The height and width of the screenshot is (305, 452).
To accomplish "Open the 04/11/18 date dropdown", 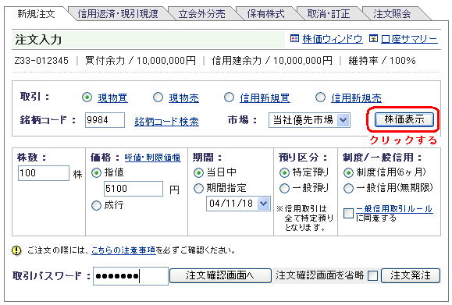I will tap(238, 204).
